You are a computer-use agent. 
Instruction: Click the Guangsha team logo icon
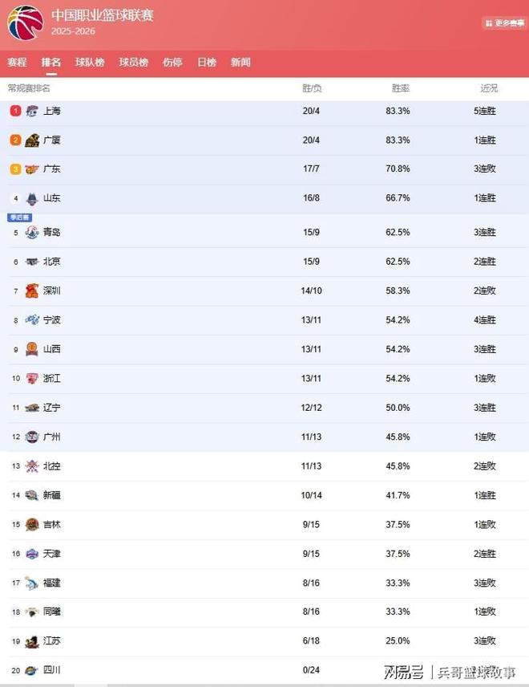(x=32, y=140)
